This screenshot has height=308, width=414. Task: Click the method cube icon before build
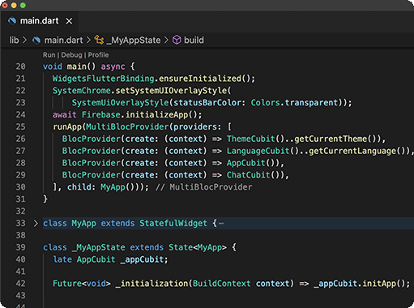(x=177, y=41)
